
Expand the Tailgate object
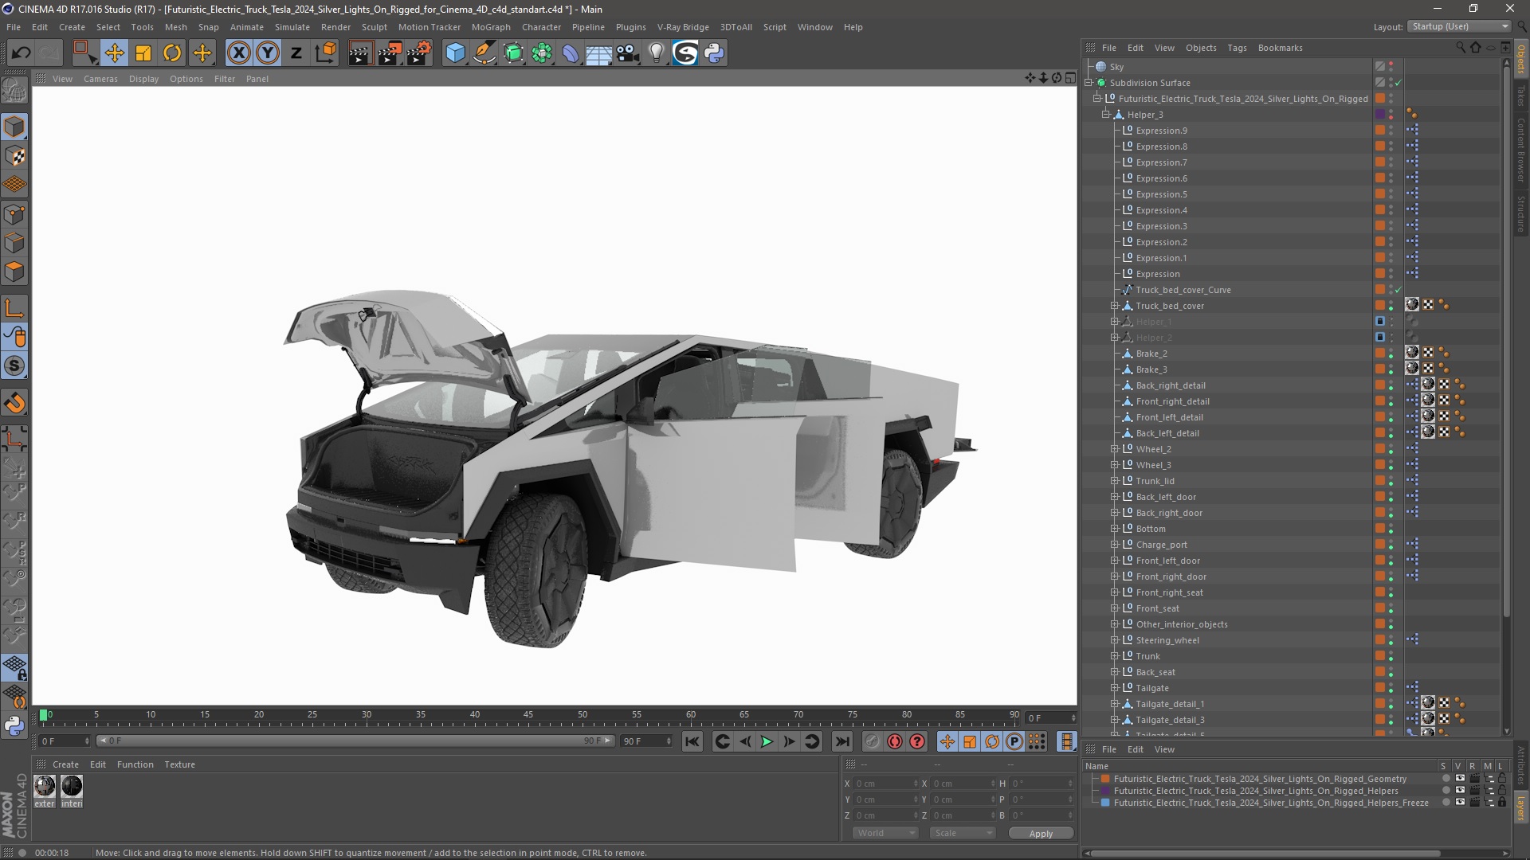point(1115,688)
